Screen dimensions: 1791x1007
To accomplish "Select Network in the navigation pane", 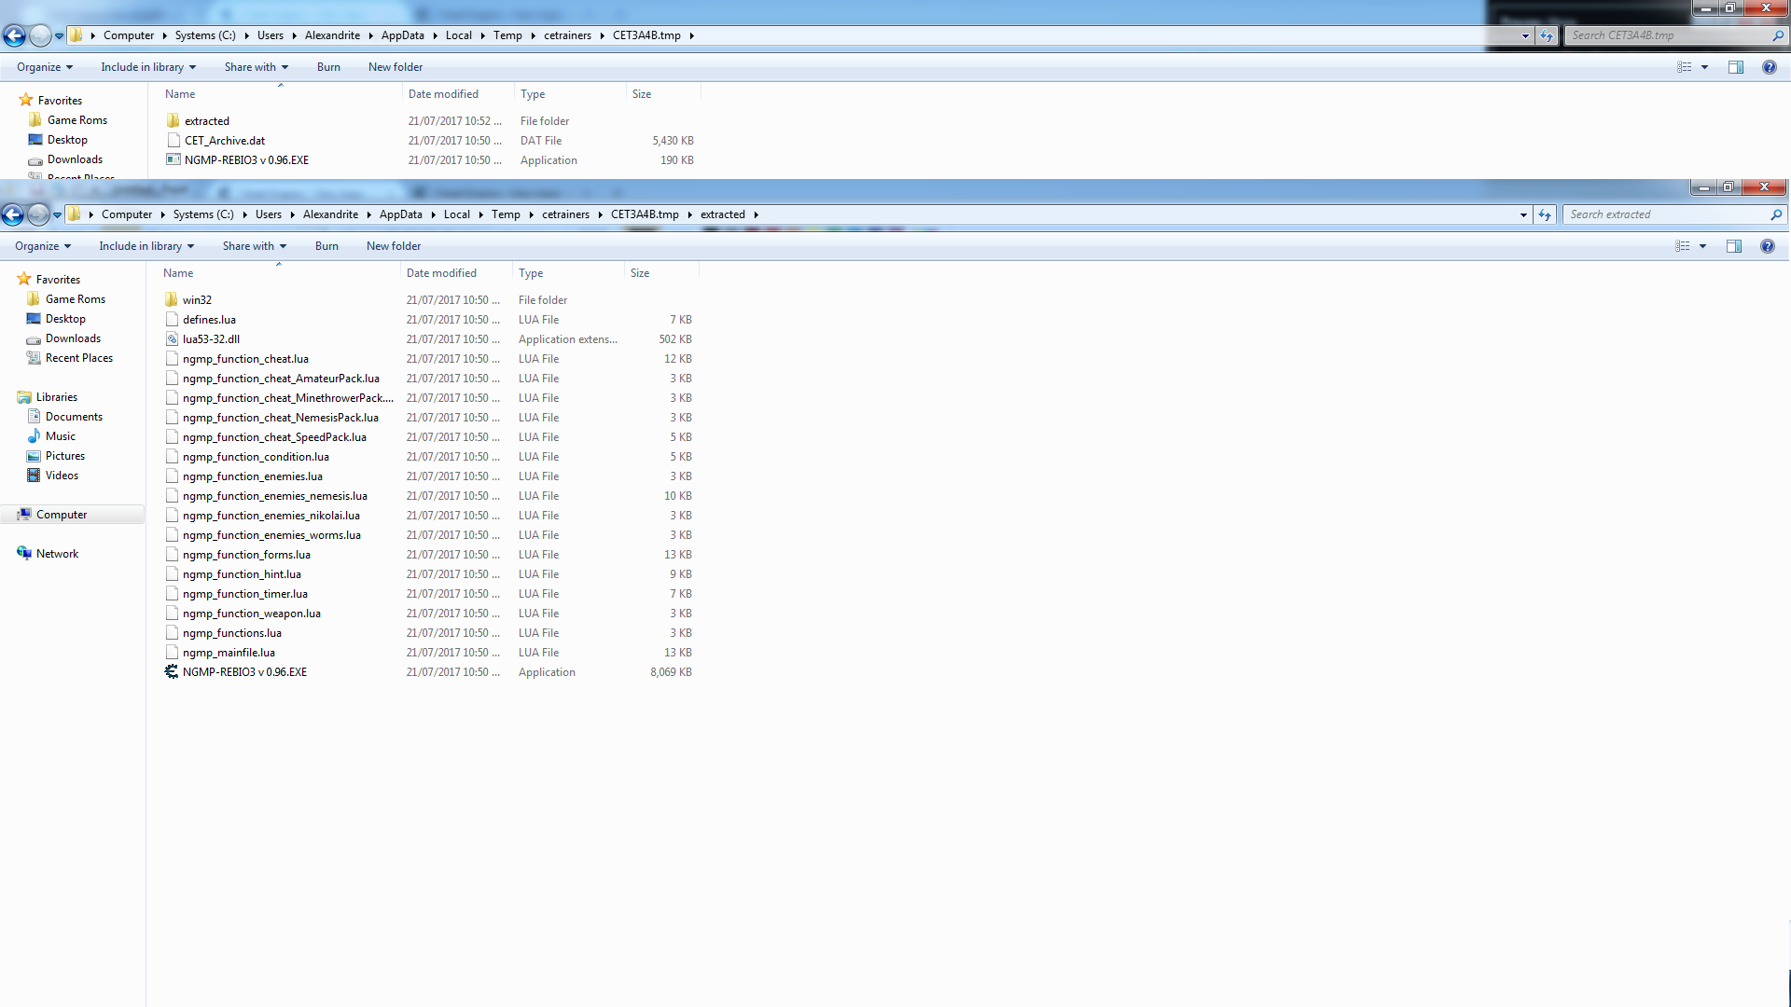I will (x=57, y=554).
